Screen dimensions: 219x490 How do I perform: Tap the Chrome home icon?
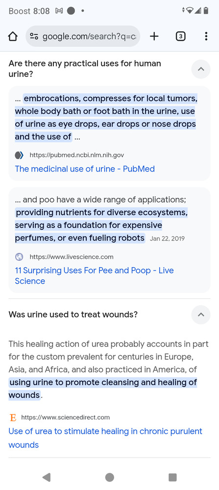tap(13, 37)
